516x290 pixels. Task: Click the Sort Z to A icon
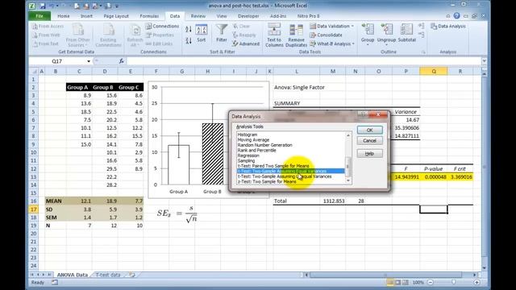(188, 40)
